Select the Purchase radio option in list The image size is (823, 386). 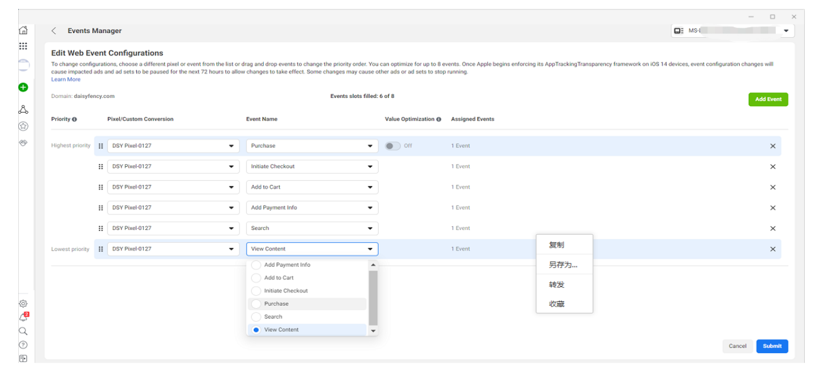(256, 304)
